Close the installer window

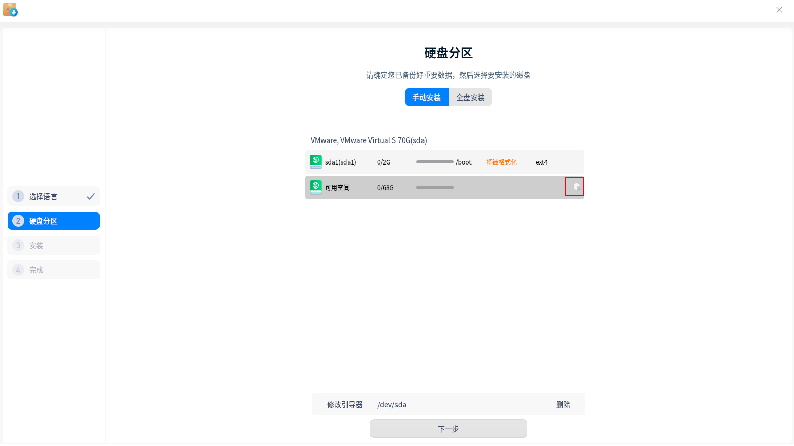(x=779, y=10)
